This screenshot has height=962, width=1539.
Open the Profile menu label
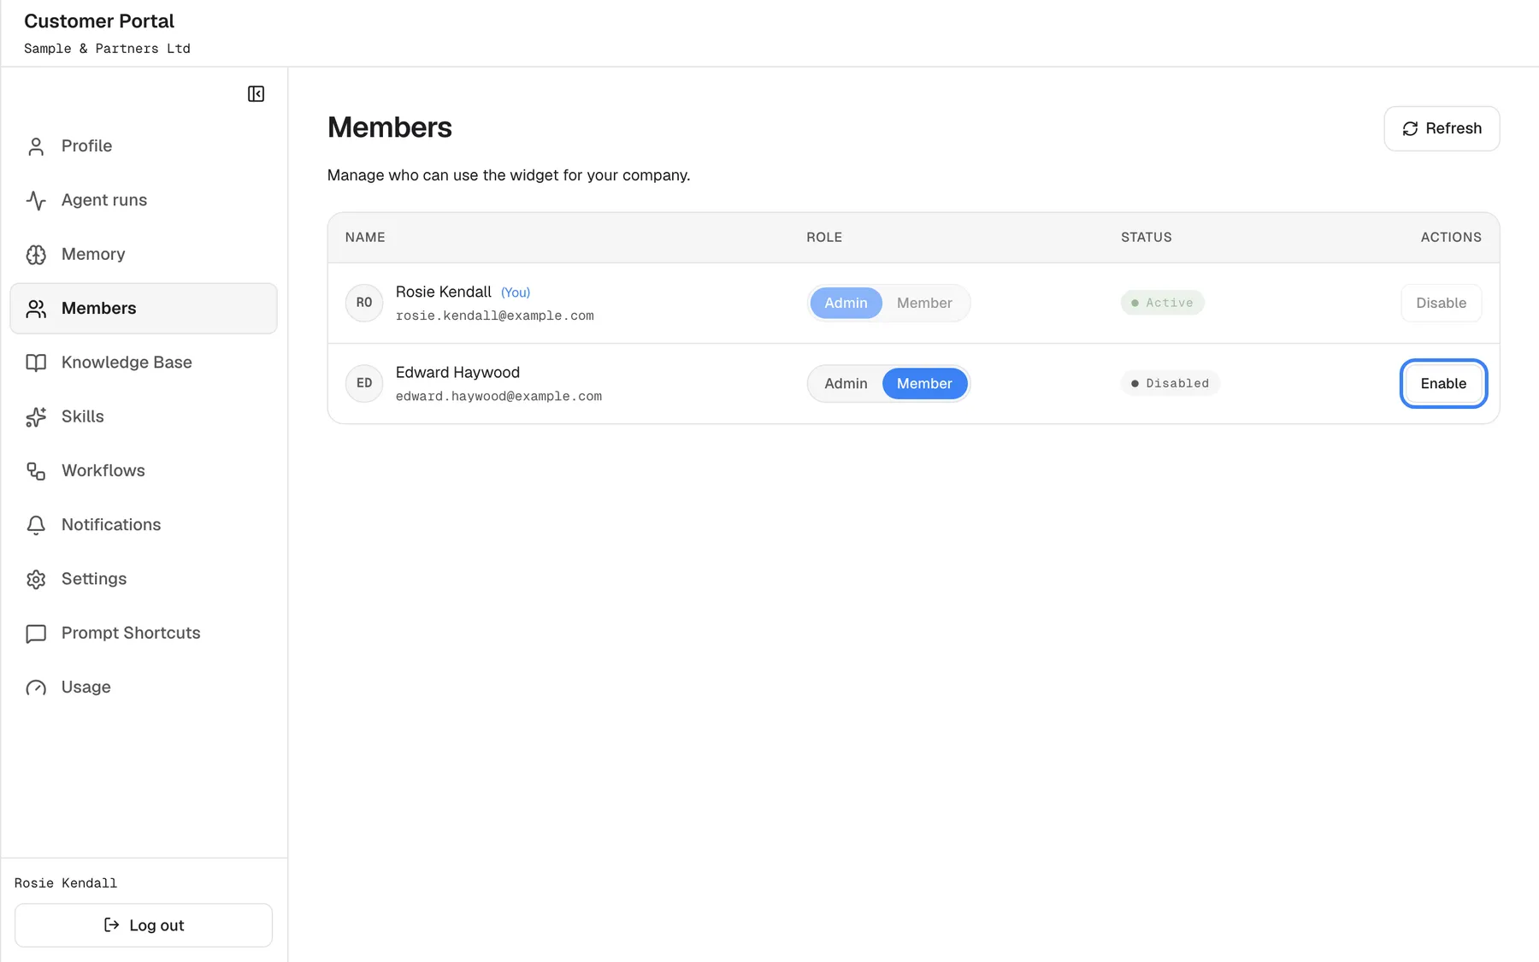86,146
